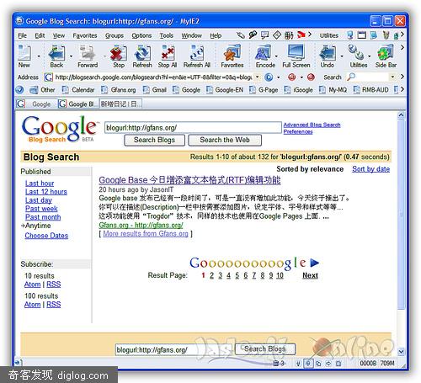Open Google Base result title link
The width and height of the screenshot is (421, 383).
[189, 180]
